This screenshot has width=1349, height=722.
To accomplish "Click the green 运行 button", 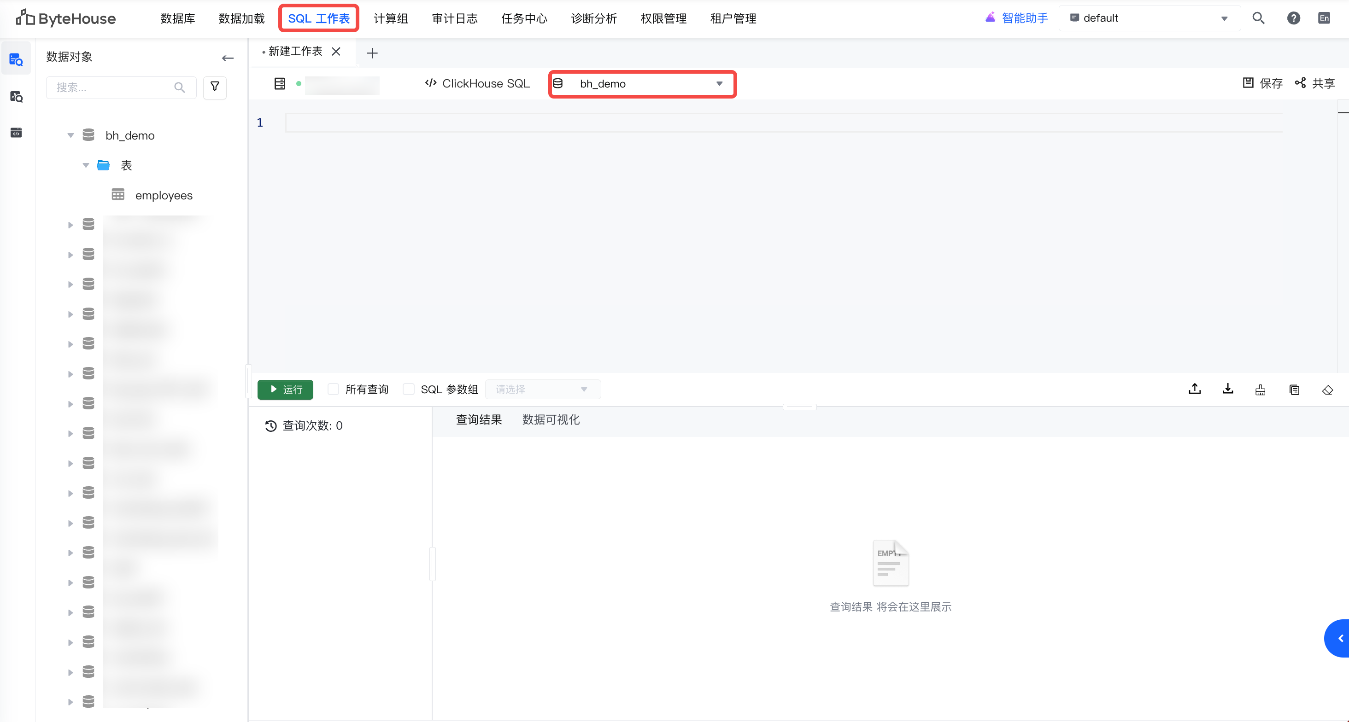I will point(285,390).
